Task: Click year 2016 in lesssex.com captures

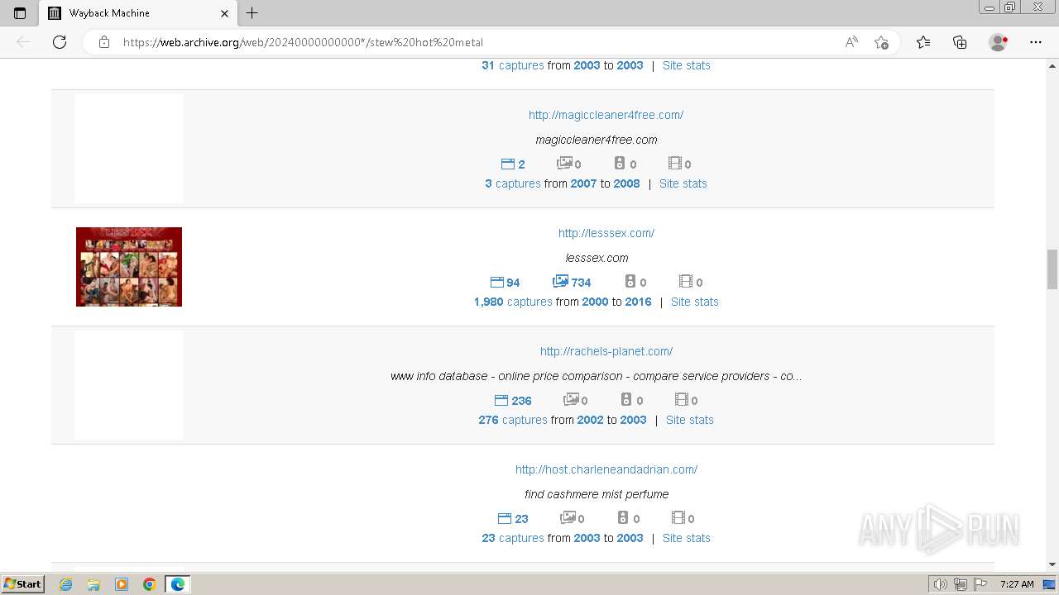Action: [x=638, y=302]
